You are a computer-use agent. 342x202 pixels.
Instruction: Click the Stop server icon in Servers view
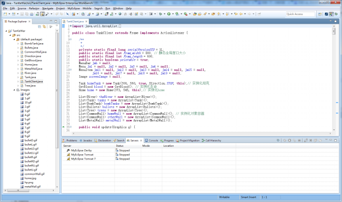[299, 140]
